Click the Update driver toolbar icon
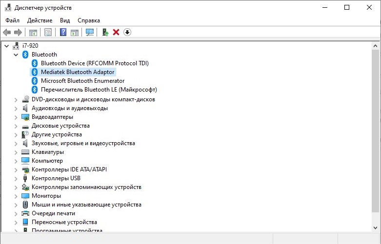 (105, 32)
